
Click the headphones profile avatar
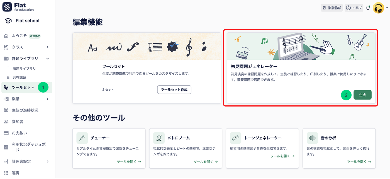[x=379, y=8]
